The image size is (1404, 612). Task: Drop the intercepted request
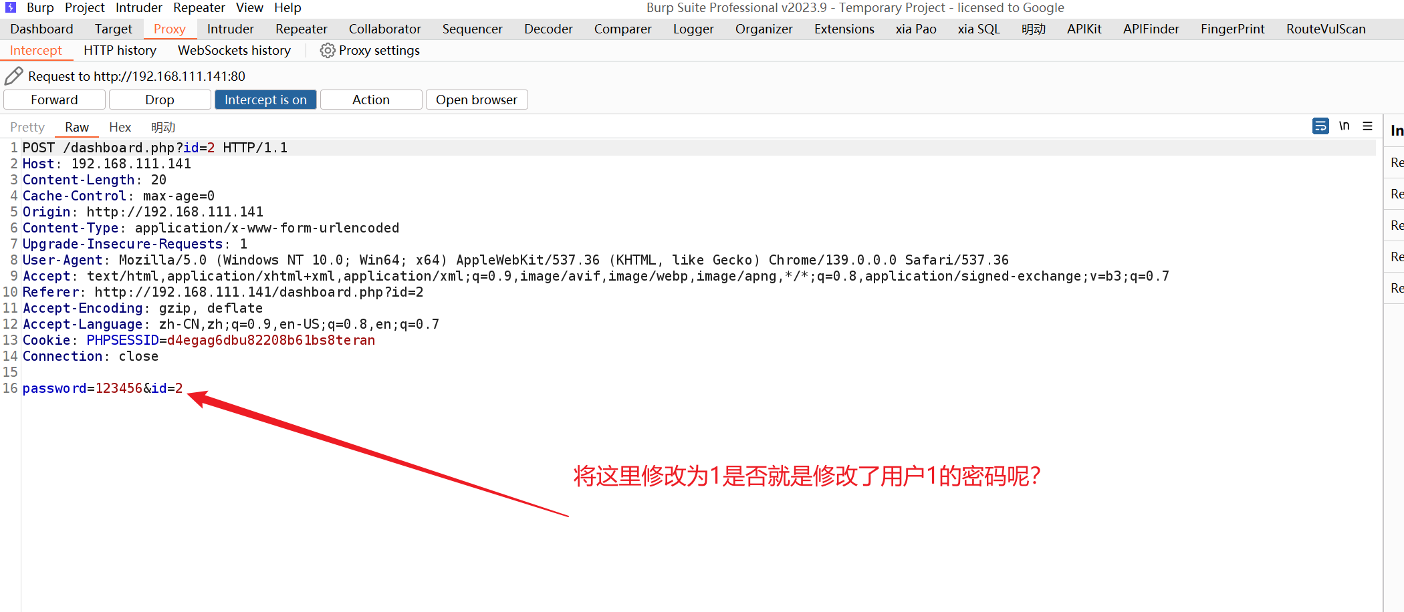pos(160,100)
